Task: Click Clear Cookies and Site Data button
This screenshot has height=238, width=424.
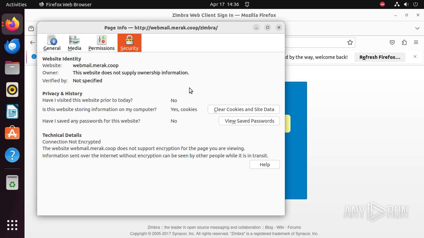Action: tap(244, 109)
